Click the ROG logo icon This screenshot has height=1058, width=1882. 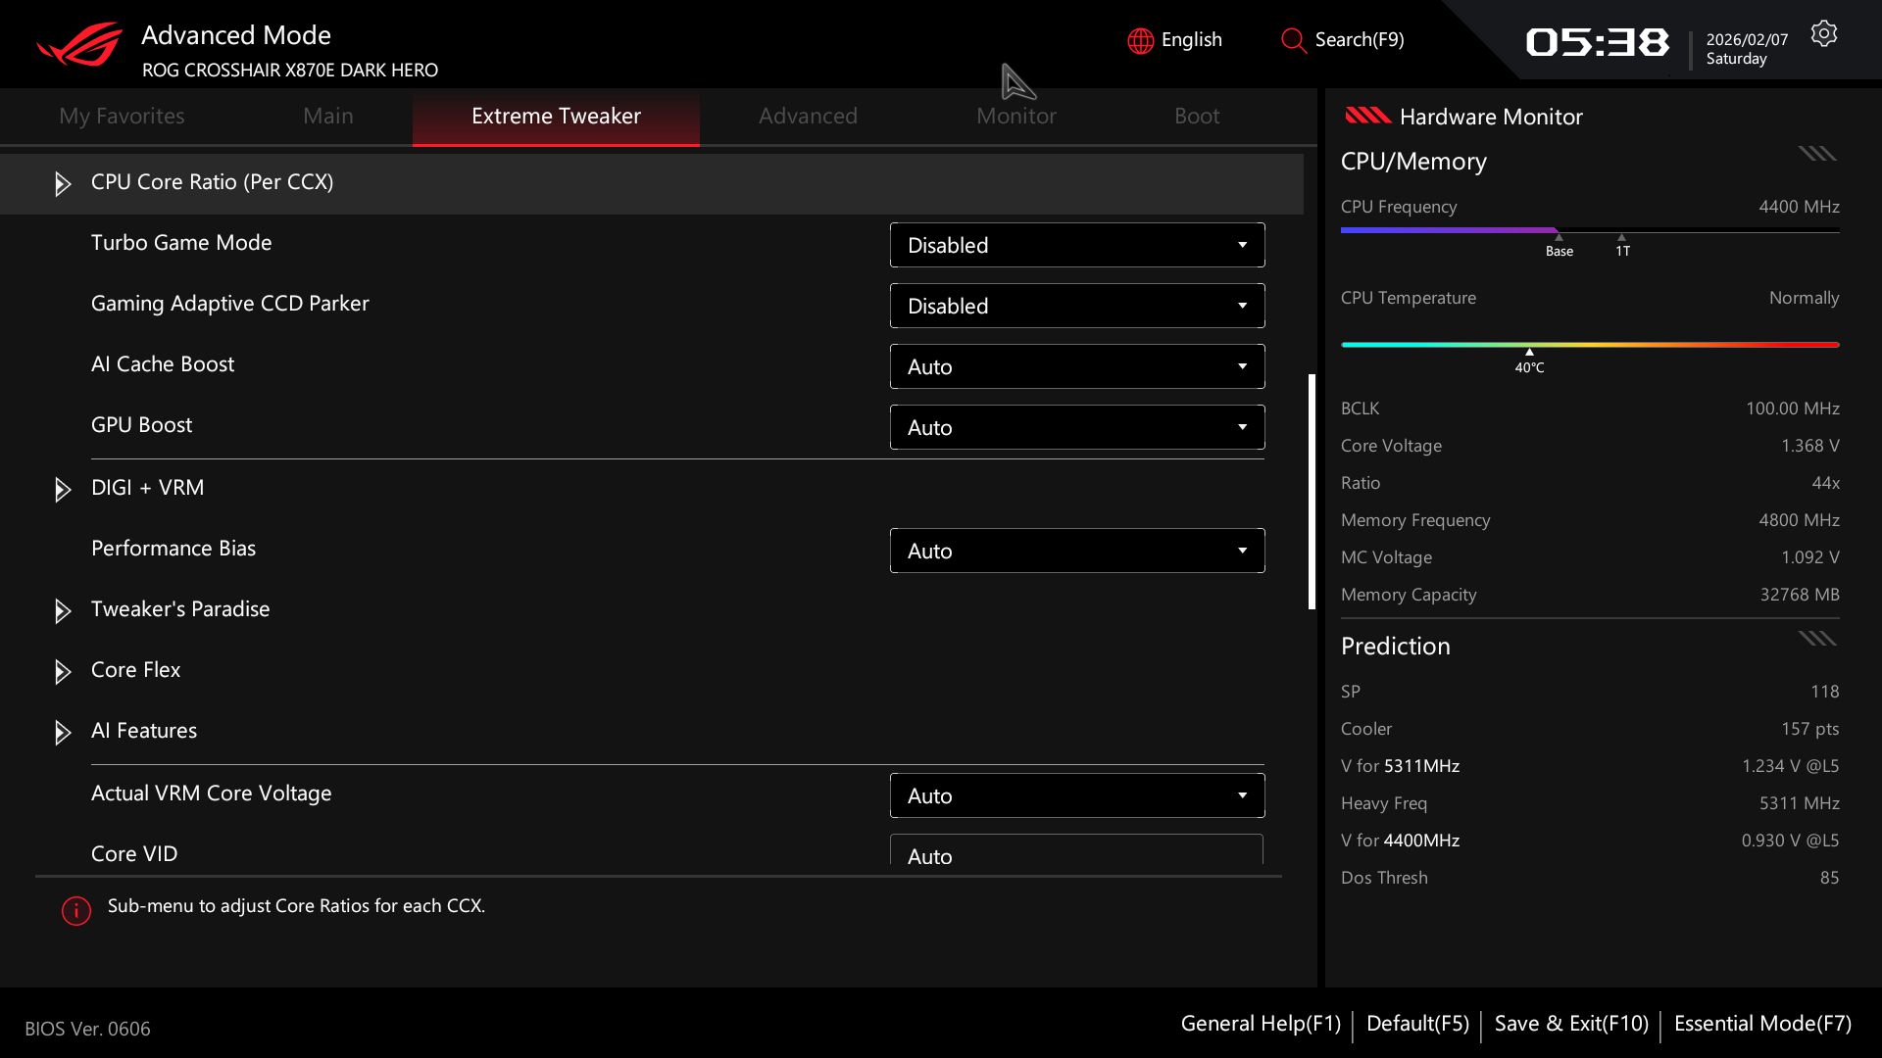click(79, 45)
